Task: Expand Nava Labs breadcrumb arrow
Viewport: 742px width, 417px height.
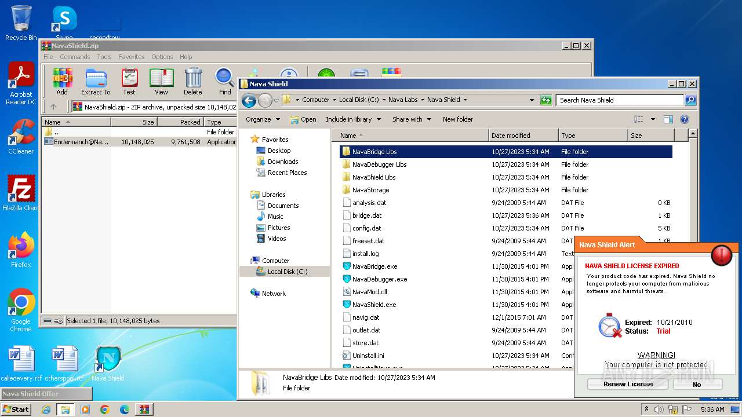Action: (422, 100)
